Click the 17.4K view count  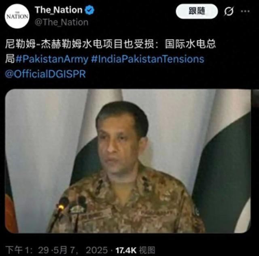pyautogui.click(x=126, y=250)
